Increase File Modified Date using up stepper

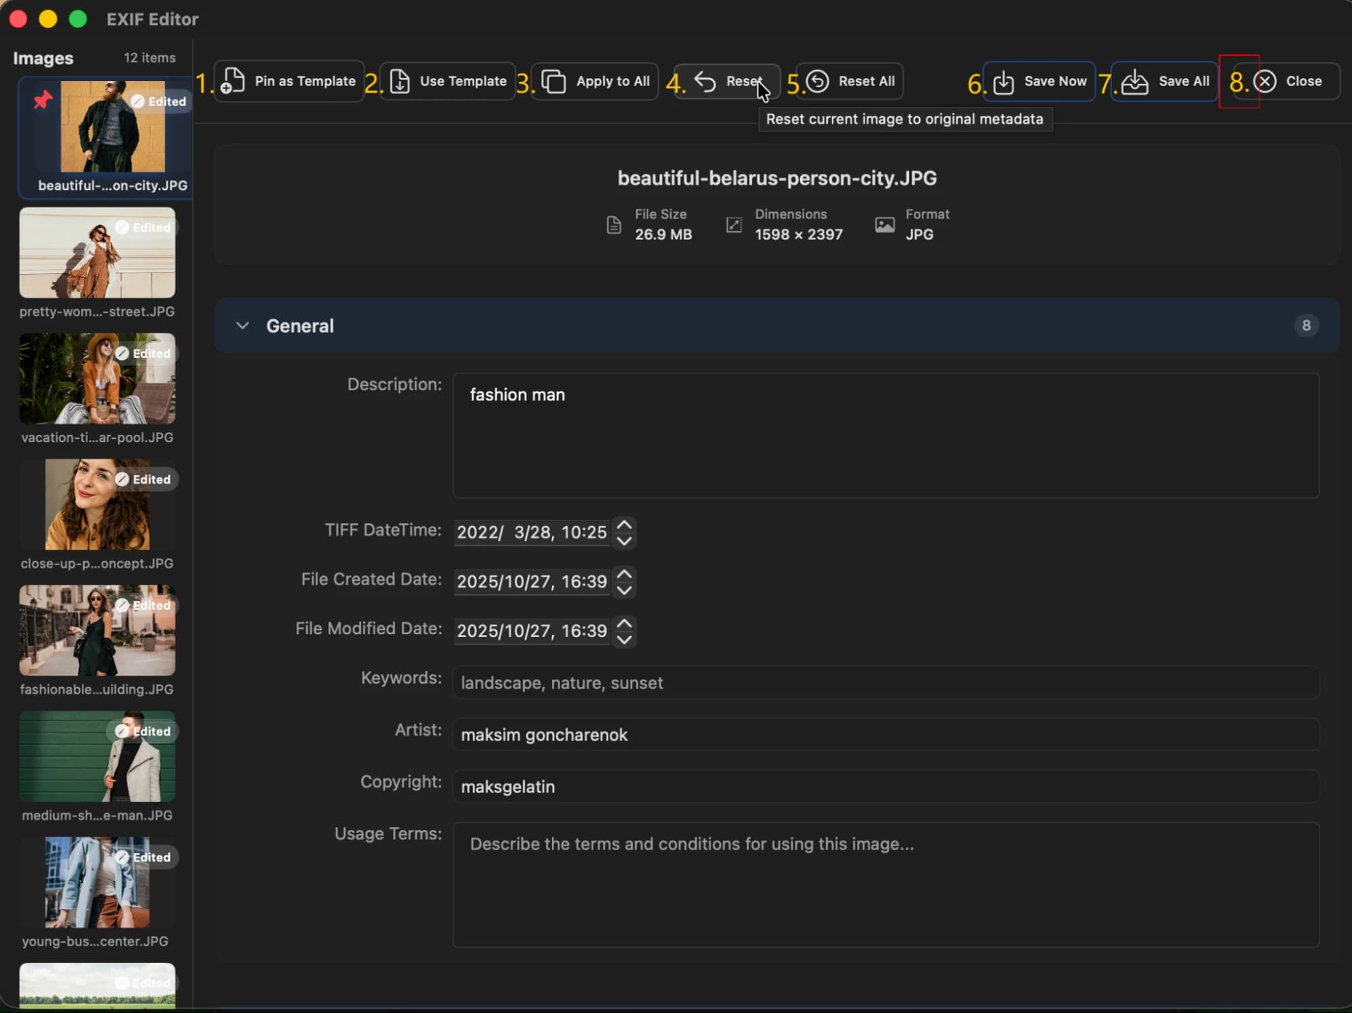click(624, 623)
